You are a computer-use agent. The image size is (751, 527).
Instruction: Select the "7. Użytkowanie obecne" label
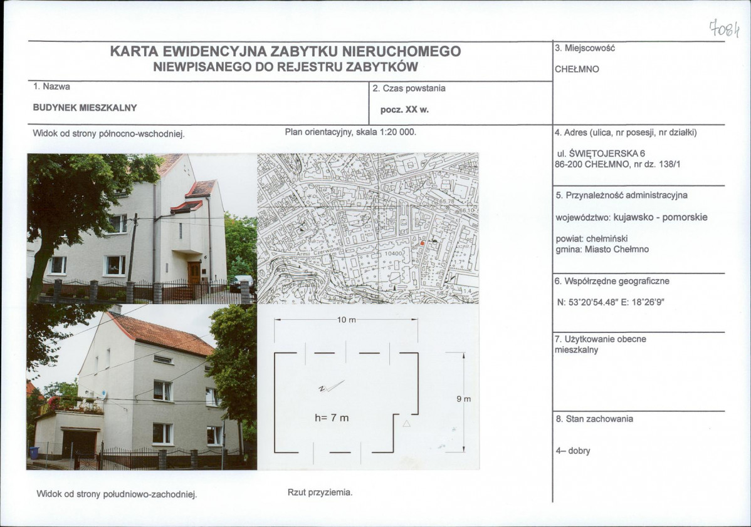point(600,339)
